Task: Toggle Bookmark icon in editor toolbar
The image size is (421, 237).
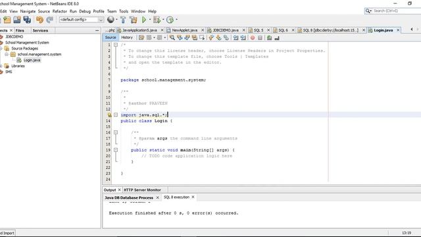Action: [226, 38]
